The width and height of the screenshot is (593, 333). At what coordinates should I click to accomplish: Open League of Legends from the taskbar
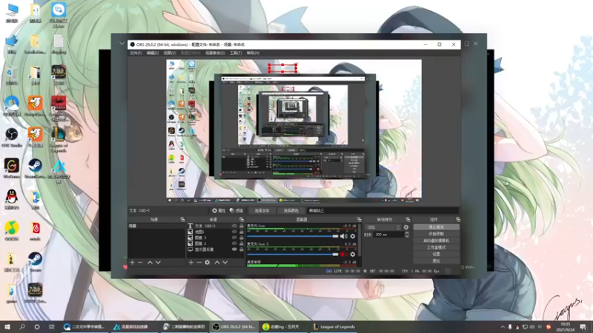(x=334, y=327)
